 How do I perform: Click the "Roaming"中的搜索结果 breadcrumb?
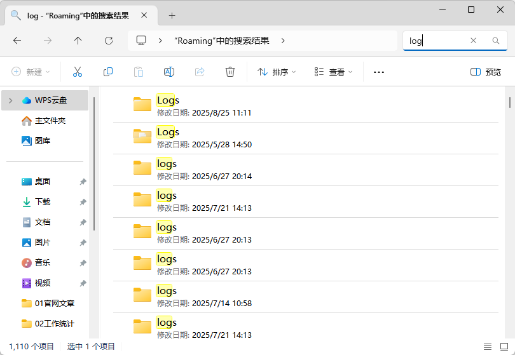point(222,41)
